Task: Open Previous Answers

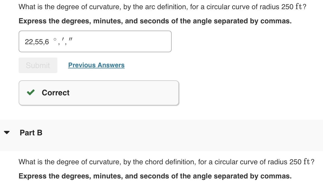Action: (96, 65)
